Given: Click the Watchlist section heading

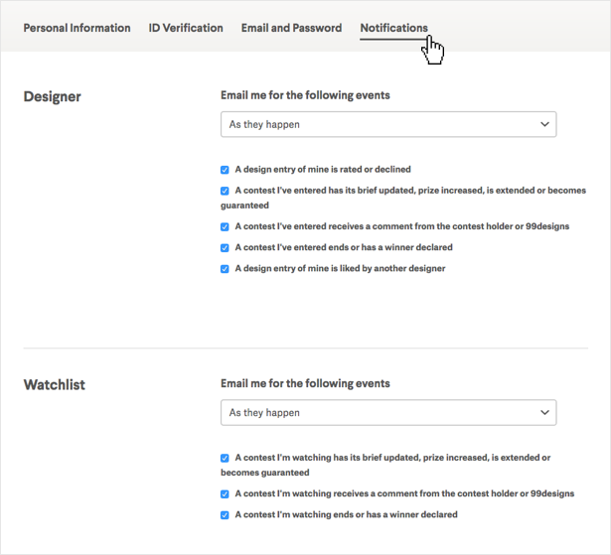Looking at the screenshot, I should tap(55, 385).
